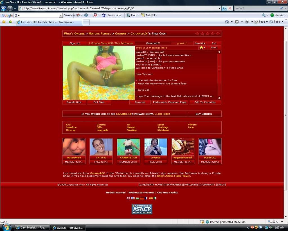Open the Favorites Center star icon
288x231 pixels.
click(x=4, y=22)
